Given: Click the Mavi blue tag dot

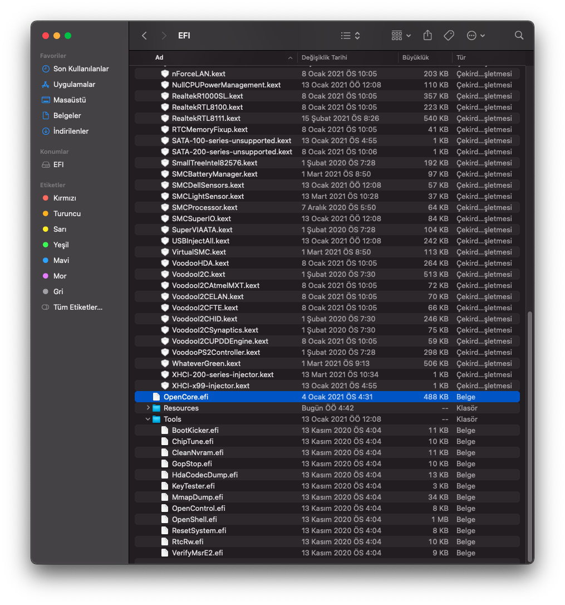Looking at the screenshot, I should pos(46,260).
